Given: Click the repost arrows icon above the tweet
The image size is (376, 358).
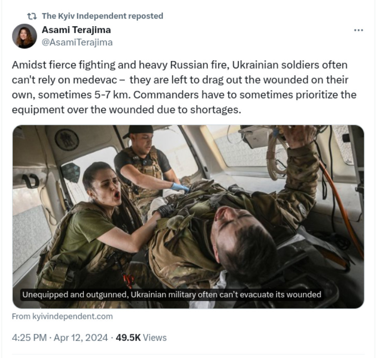Looking at the screenshot, I should point(32,16).
